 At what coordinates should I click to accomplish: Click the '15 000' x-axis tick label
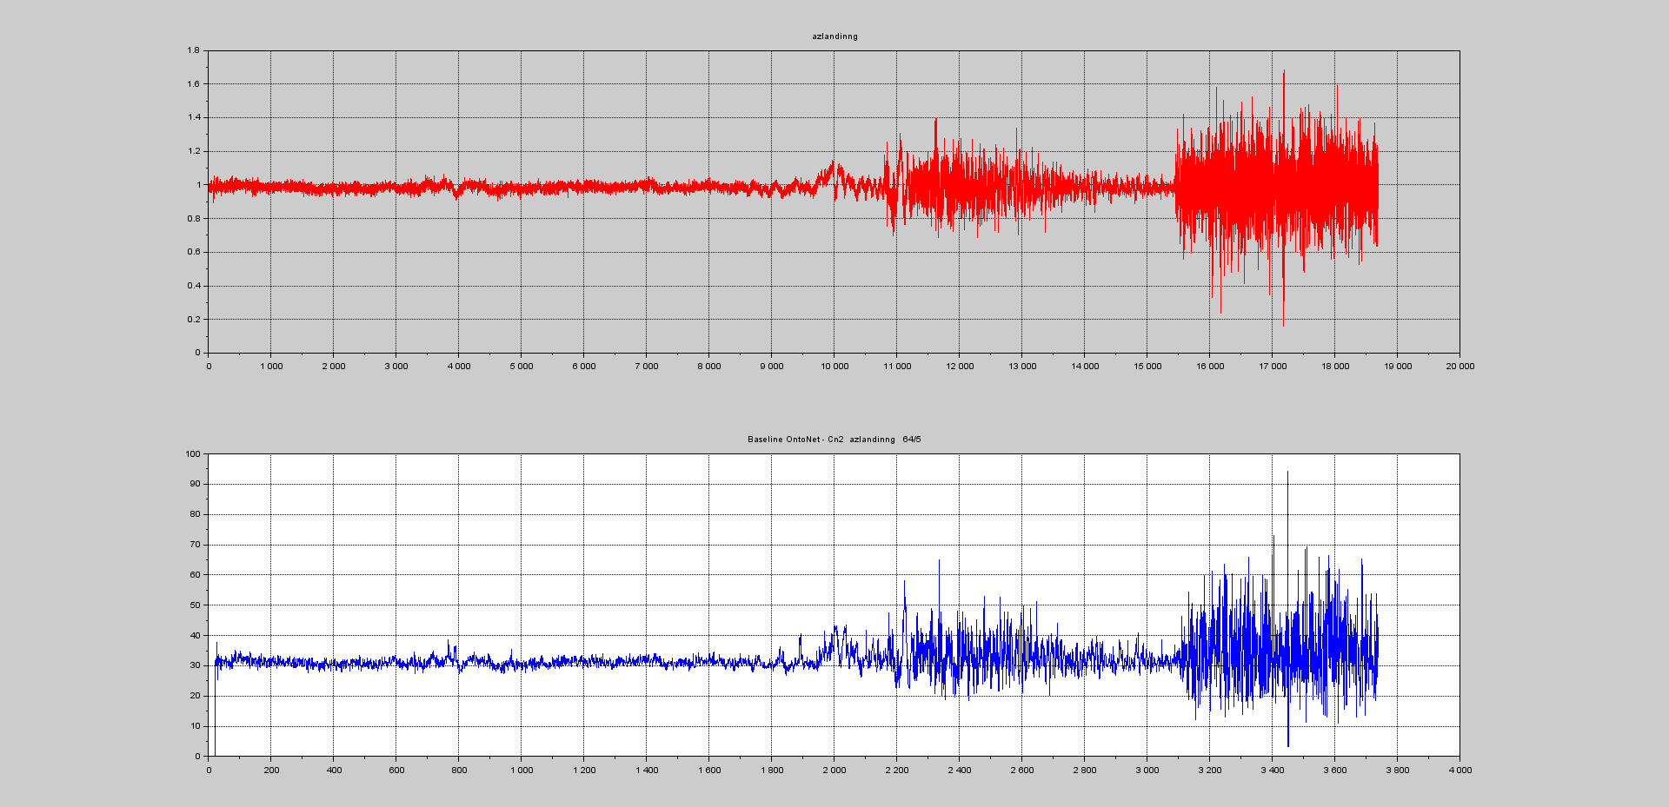(1147, 367)
